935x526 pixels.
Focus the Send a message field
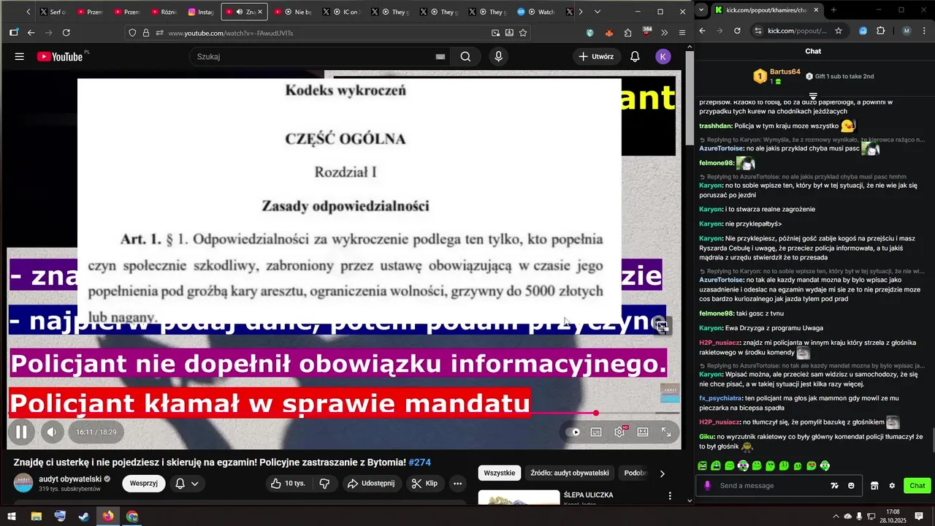[x=772, y=486]
